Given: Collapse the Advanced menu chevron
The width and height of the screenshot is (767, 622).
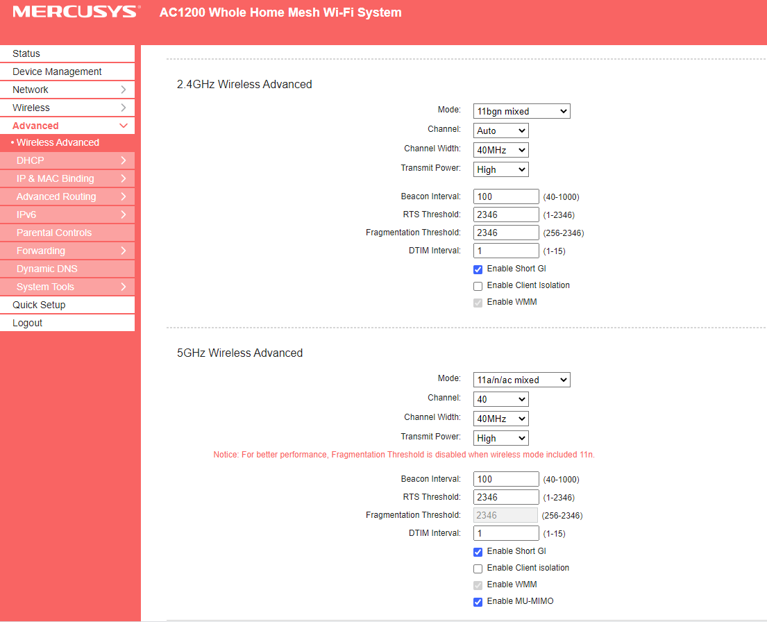Looking at the screenshot, I should point(124,126).
